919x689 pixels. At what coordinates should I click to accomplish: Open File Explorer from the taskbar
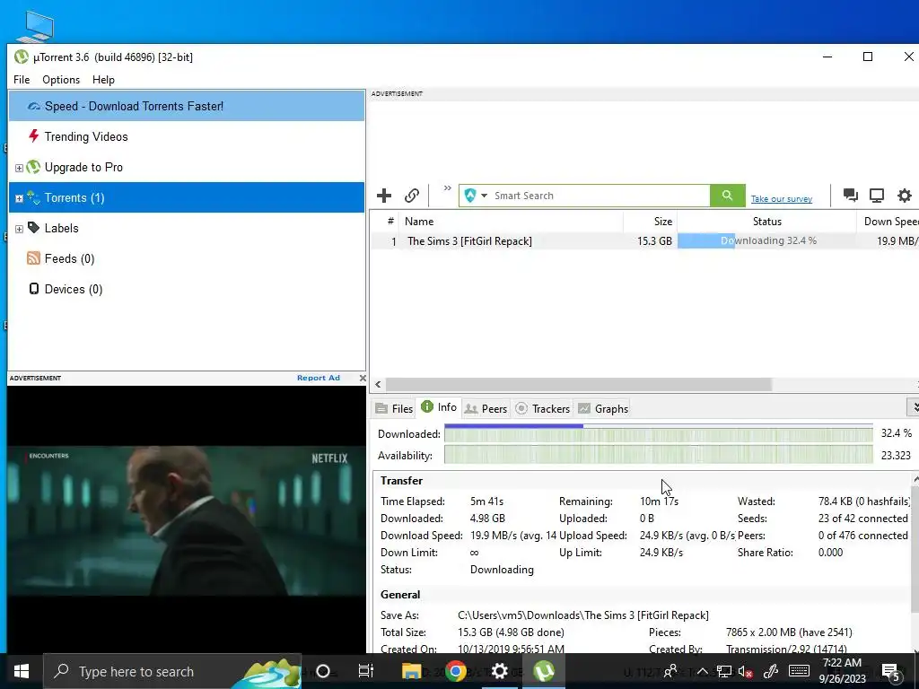coord(411,671)
